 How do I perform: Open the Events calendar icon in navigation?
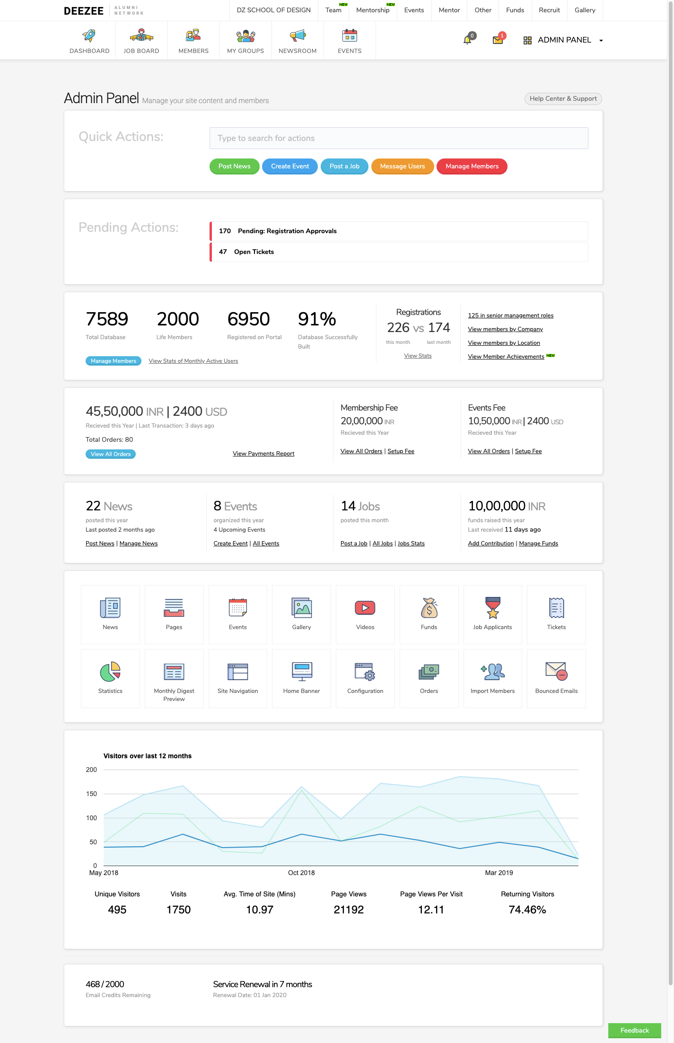click(350, 35)
